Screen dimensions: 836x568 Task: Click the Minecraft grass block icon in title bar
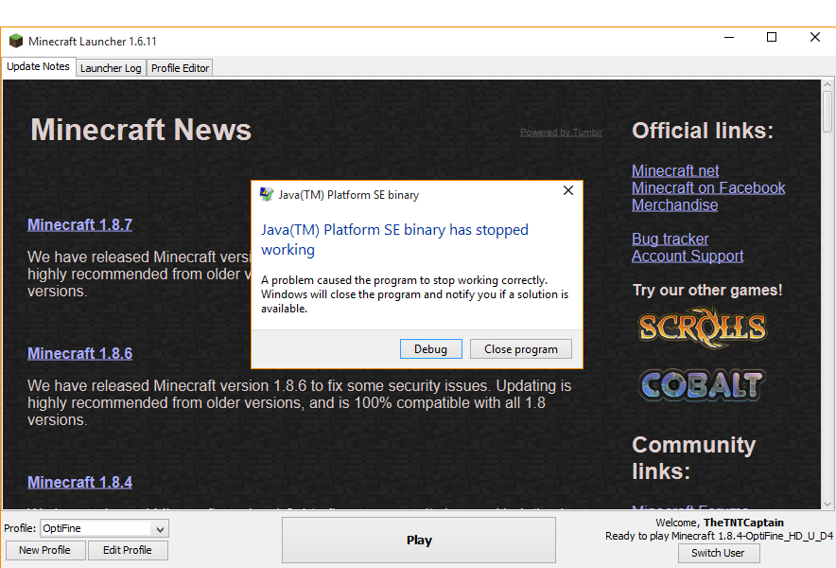[x=16, y=41]
